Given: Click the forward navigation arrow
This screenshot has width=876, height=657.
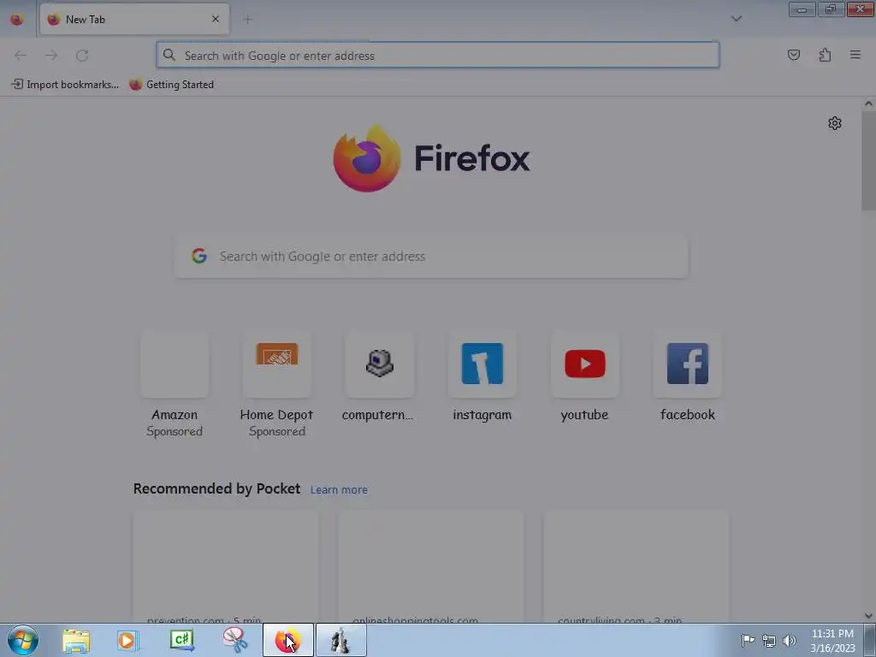Looking at the screenshot, I should [x=50, y=56].
